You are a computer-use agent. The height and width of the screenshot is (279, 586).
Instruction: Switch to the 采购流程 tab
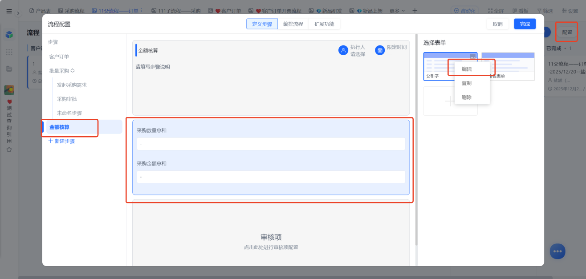pos(71,10)
